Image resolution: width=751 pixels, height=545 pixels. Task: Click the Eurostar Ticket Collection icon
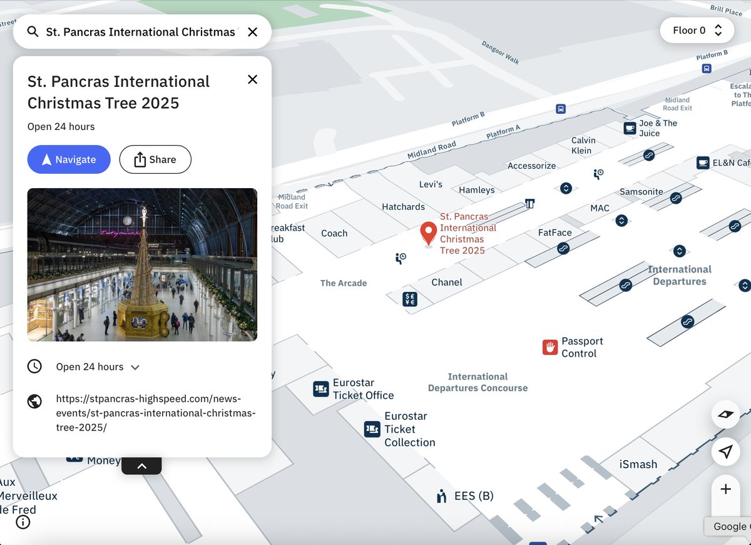[x=372, y=429]
